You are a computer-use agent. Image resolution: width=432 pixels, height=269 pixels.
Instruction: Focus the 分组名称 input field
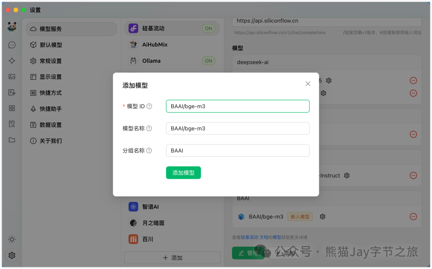(x=238, y=150)
